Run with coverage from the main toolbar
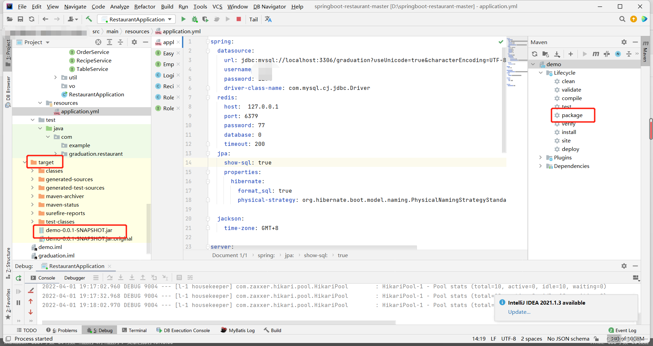Image resolution: width=653 pixels, height=346 pixels. pyautogui.click(x=205, y=19)
